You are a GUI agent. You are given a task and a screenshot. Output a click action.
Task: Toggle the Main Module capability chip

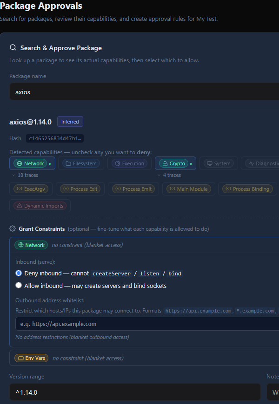tap(189, 189)
